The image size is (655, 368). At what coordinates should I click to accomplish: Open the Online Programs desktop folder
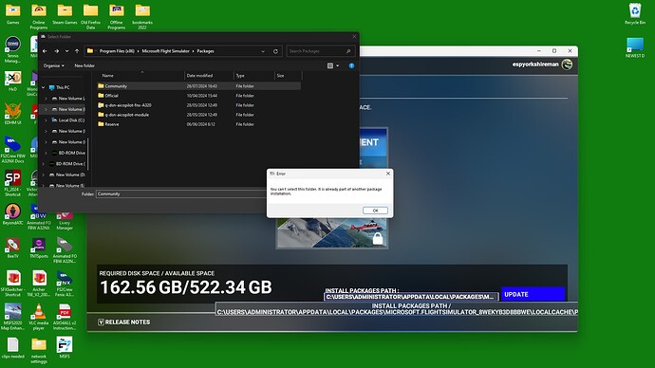click(39, 17)
